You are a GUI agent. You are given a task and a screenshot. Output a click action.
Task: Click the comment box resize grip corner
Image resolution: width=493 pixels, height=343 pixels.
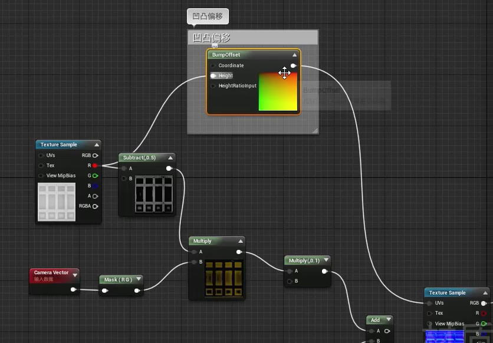click(x=315, y=131)
